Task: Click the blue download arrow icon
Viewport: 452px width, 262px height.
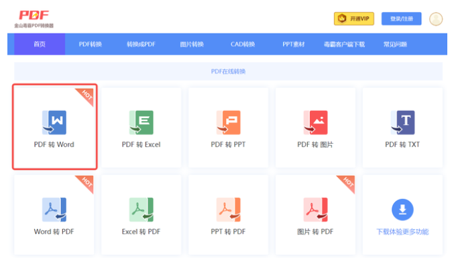Action: 402,210
